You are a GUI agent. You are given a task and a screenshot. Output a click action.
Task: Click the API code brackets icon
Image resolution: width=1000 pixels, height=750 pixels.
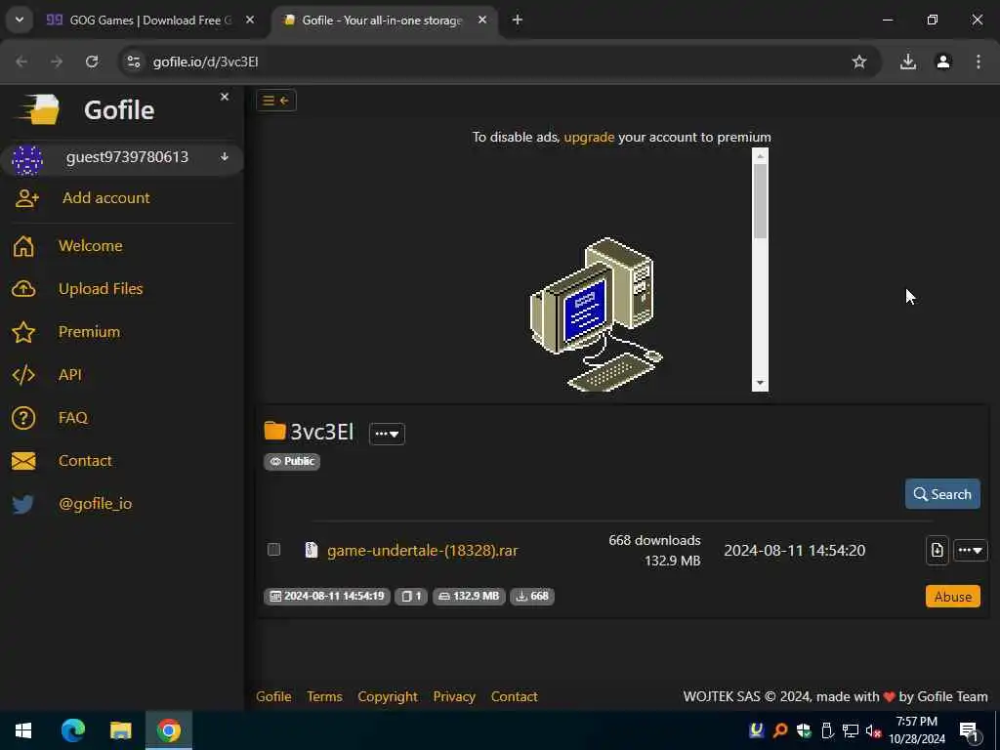[23, 375]
